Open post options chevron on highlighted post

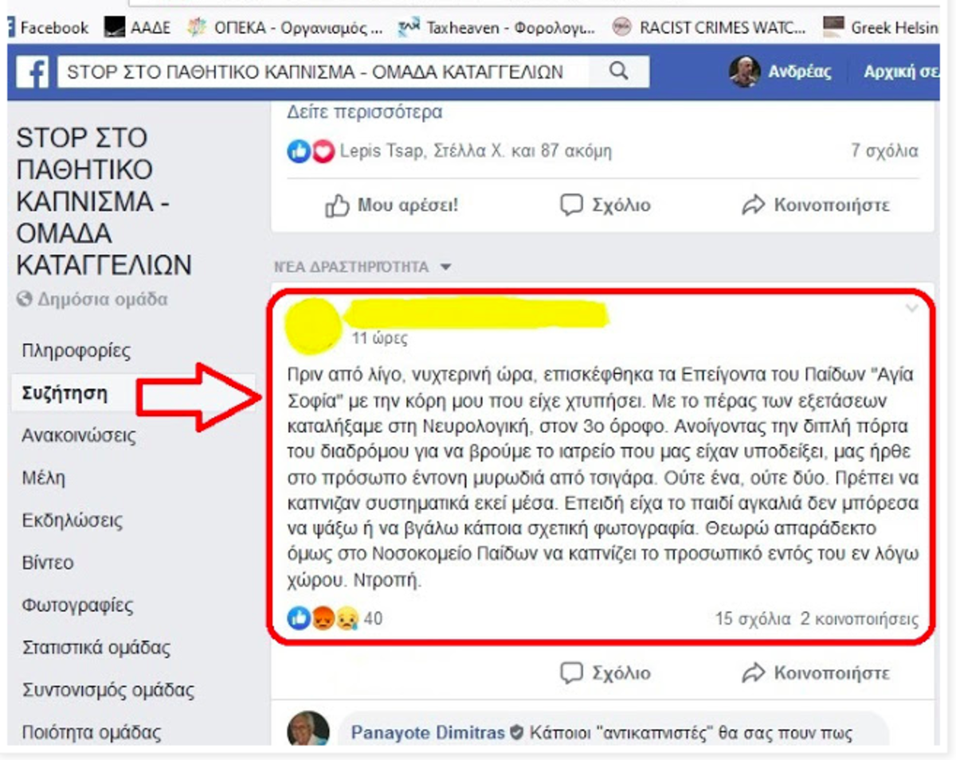(x=912, y=309)
